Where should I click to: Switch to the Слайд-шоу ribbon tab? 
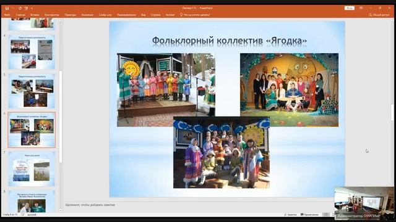coord(105,15)
